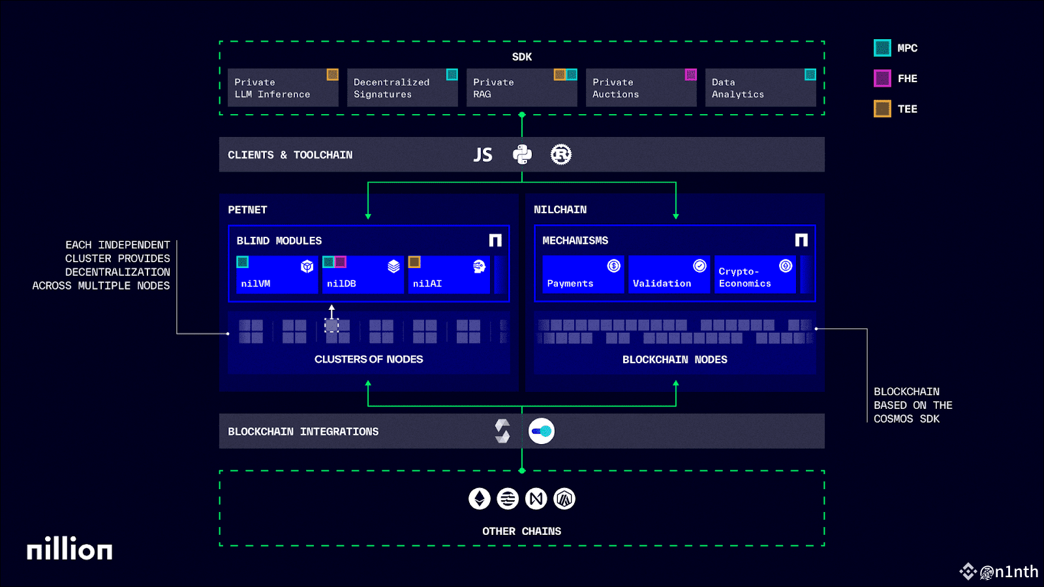Click the "BLIND MODULES" heading
Screen dimensions: 1044x587
[x=279, y=241]
